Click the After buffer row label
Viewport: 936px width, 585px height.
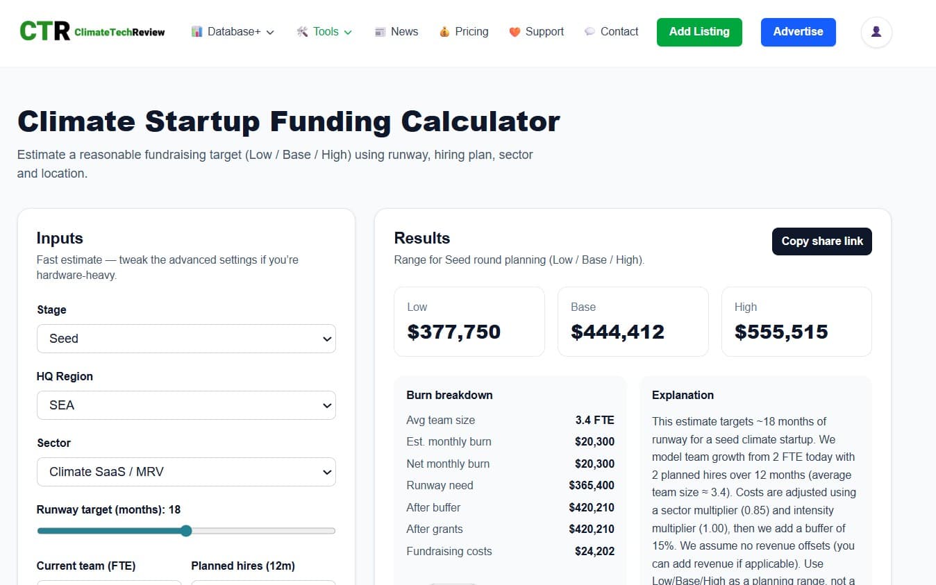pos(433,507)
